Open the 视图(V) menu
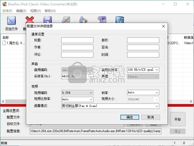 pyautogui.click(x=36, y=11)
